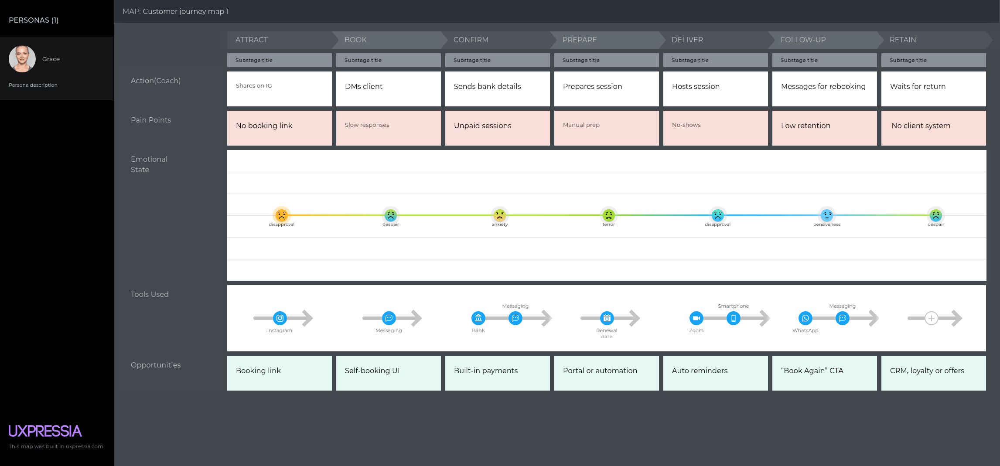Click the Smartphone icon in DELIVER stage
The height and width of the screenshot is (466, 1000).
click(x=734, y=318)
